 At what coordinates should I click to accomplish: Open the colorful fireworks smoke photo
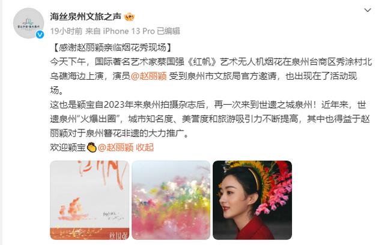(171, 200)
